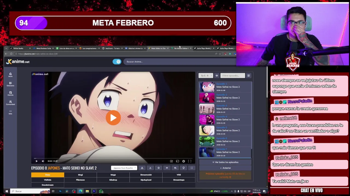This screenshot has width=350, height=196.
Task: Mute the video with the volume icon
Action: pyautogui.click(x=43, y=161)
